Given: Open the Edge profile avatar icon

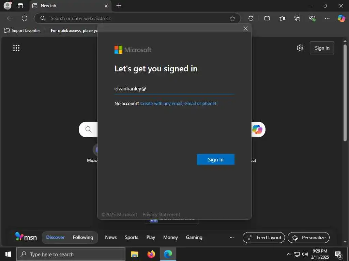Looking at the screenshot, I should pos(8,5).
